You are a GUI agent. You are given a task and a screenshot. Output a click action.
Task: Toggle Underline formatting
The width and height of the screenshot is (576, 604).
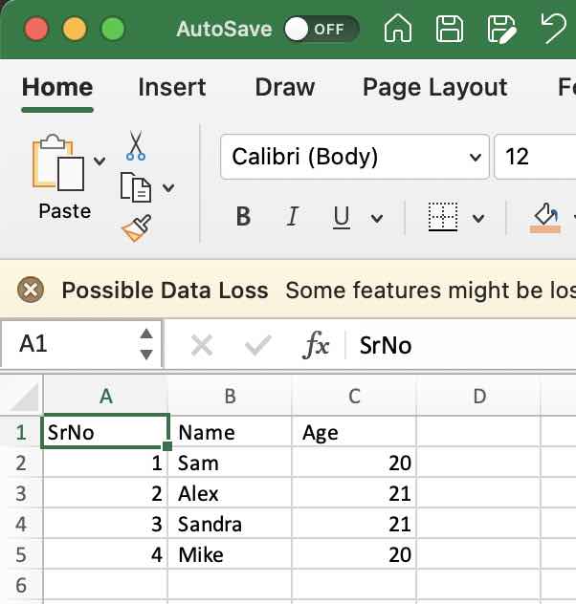[x=342, y=217]
